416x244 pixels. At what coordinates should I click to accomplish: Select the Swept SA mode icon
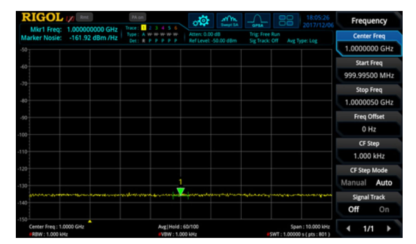click(230, 21)
